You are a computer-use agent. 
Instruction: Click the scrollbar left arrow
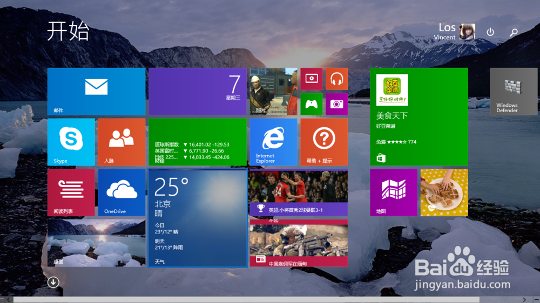click(9, 300)
